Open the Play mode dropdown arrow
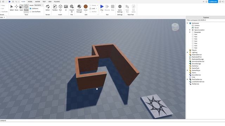This screenshot has width=225, height=126. point(102,12)
